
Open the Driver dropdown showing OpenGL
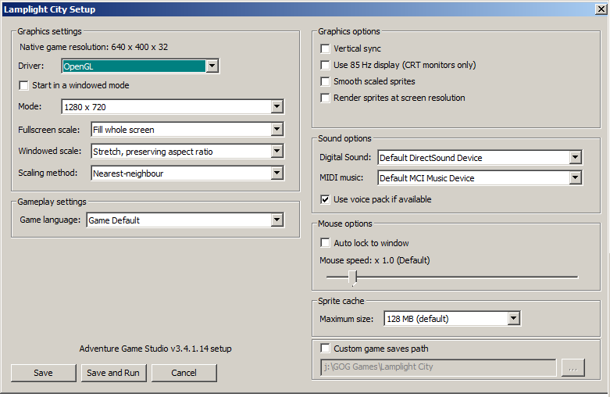140,66
